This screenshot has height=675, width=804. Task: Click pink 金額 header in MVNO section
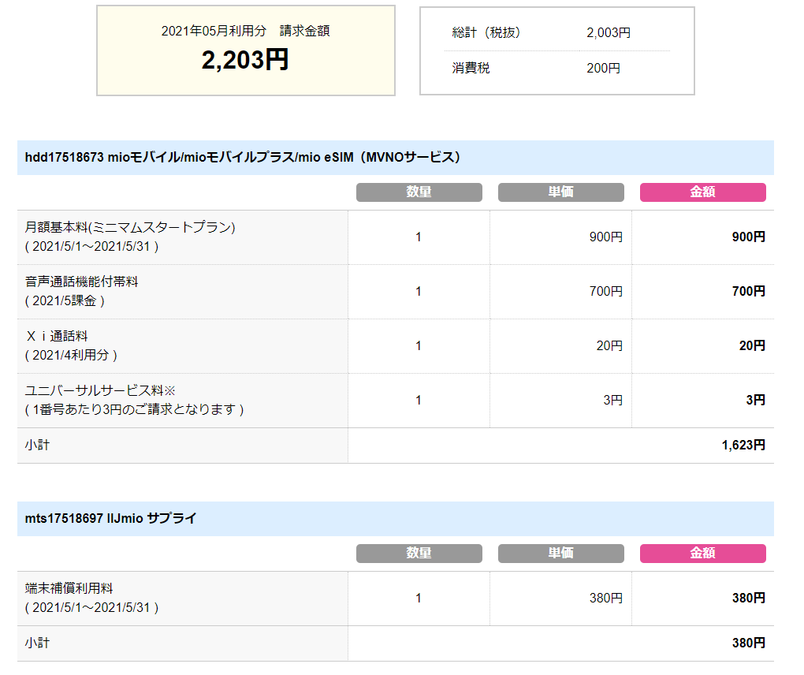pyautogui.click(x=702, y=192)
